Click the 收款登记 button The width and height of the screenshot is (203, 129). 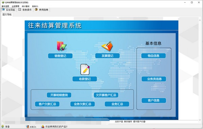85,79
